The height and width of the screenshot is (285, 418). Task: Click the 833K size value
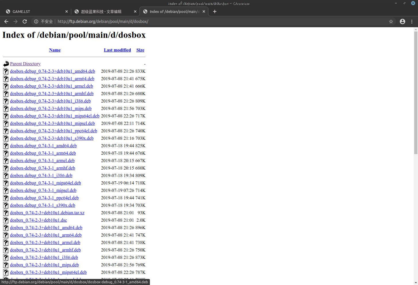[x=140, y=71]
